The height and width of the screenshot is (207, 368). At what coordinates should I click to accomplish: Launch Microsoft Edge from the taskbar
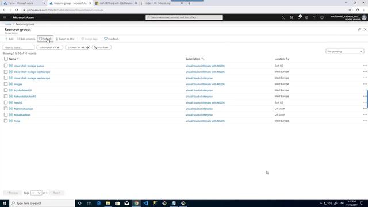98,203
